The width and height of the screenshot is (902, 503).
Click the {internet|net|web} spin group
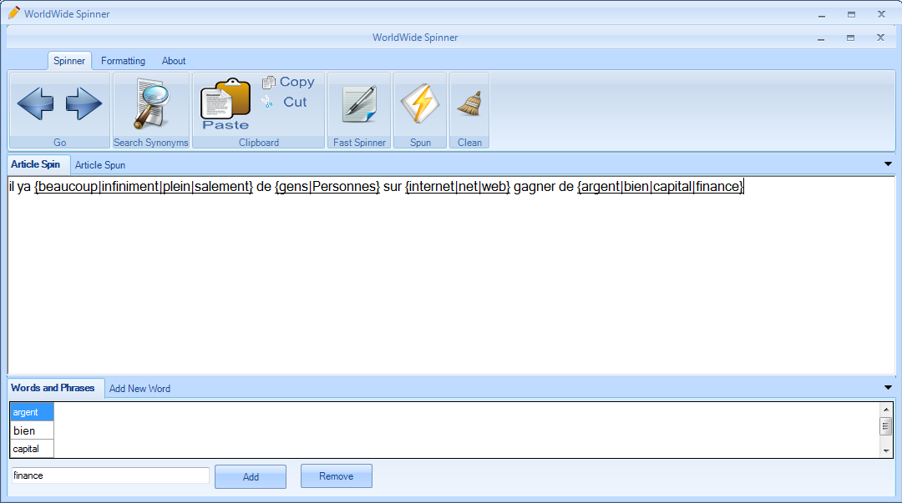[458, 186]
